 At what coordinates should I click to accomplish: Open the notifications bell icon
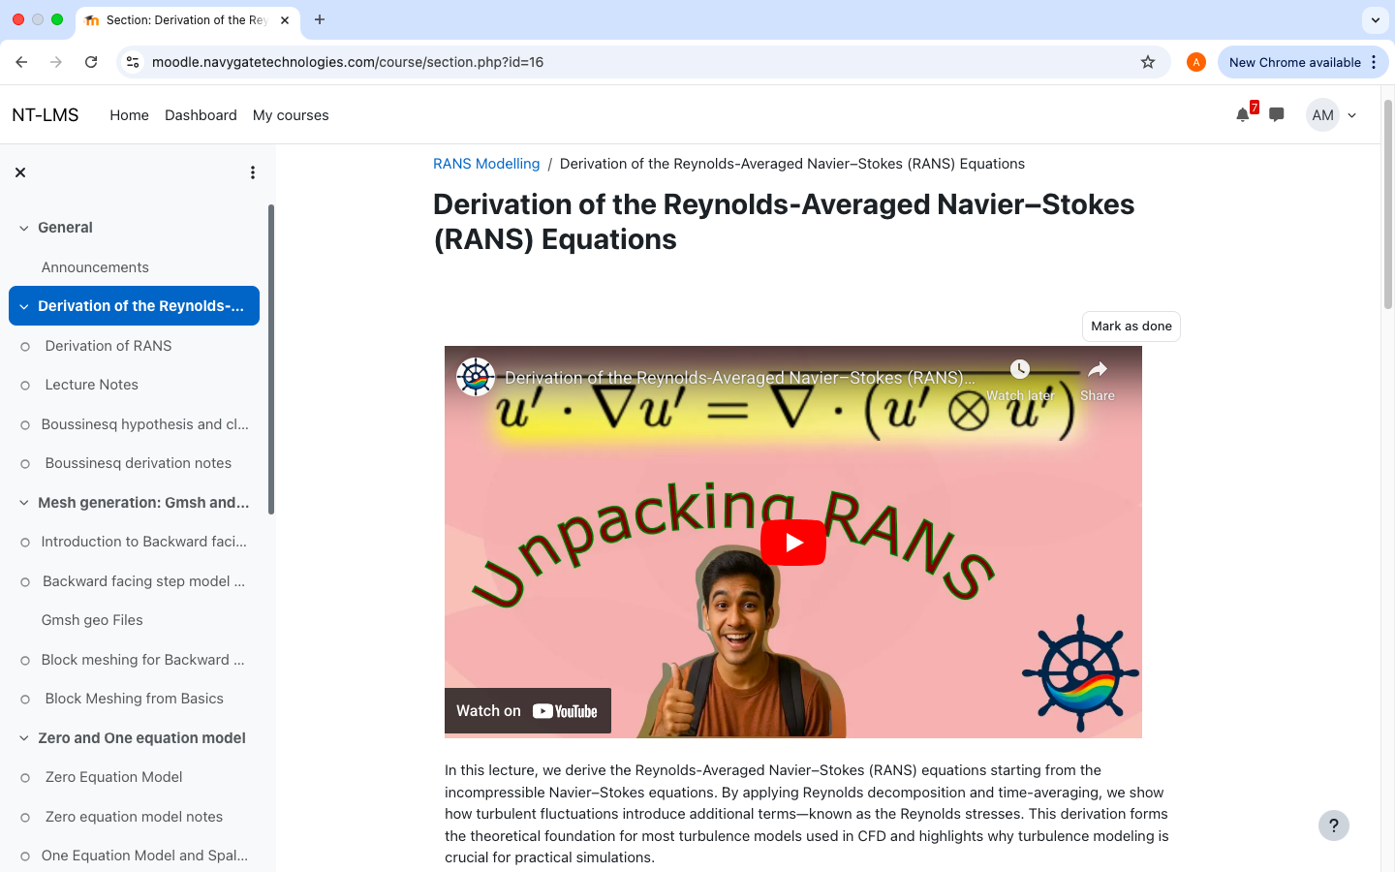[1242, 115]
